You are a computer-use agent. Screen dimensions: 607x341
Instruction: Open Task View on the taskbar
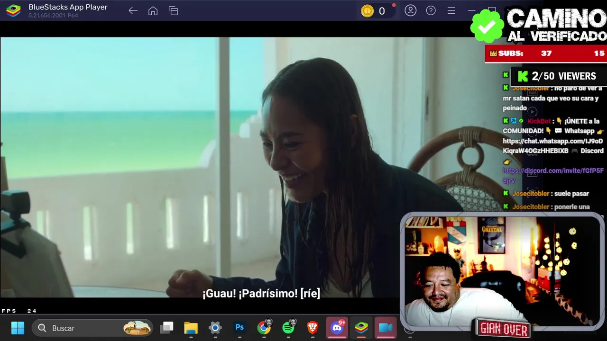point(166,328)
